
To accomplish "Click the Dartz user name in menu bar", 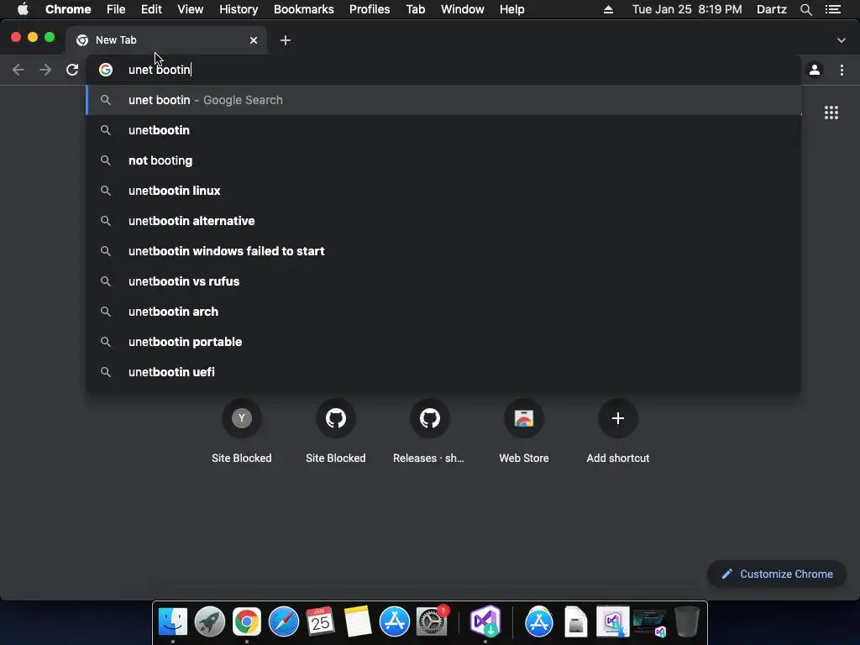I will pos(772,9).
